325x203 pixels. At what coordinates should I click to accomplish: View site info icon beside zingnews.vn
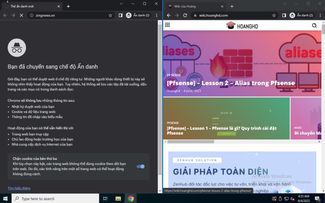31,15
